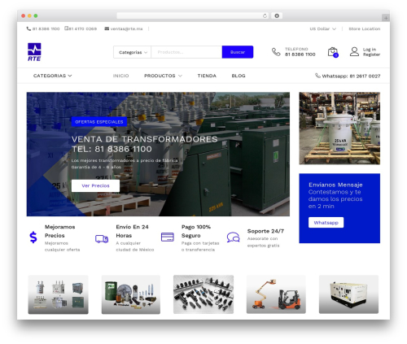Click the telephone handset icon beside TELEFONO
This screenshot has width=407, height=344.
click(x=276, y=52)
